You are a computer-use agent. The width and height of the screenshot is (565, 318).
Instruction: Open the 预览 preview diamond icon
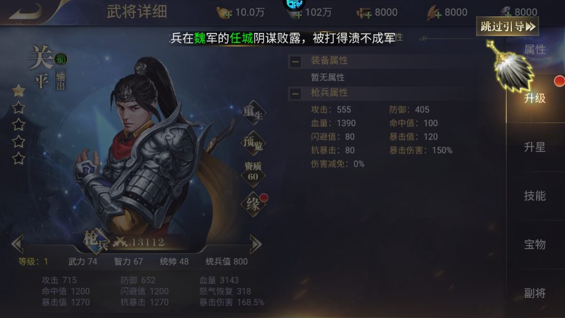(x=253, y=143)
